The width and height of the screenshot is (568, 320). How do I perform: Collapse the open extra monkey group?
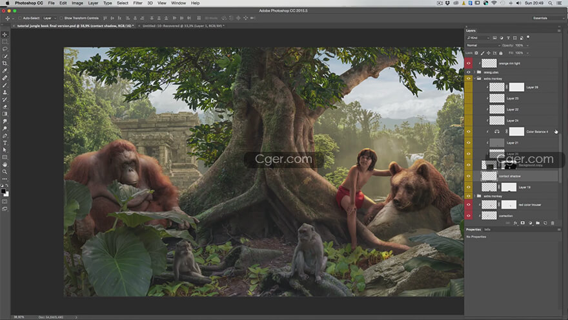click(x=474, y=78)
